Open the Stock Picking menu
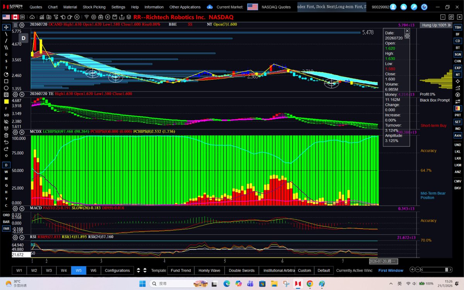This screenshot has width=464, height=290. (94, 7)
